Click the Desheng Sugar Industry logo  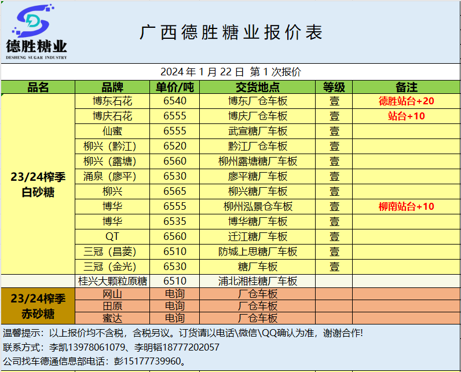(x=36, y=32)
